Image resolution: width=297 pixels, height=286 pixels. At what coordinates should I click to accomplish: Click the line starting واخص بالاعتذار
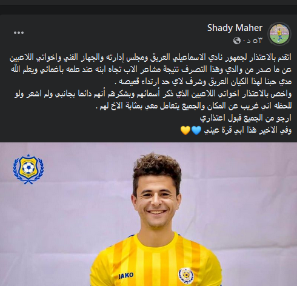(153, 94)
